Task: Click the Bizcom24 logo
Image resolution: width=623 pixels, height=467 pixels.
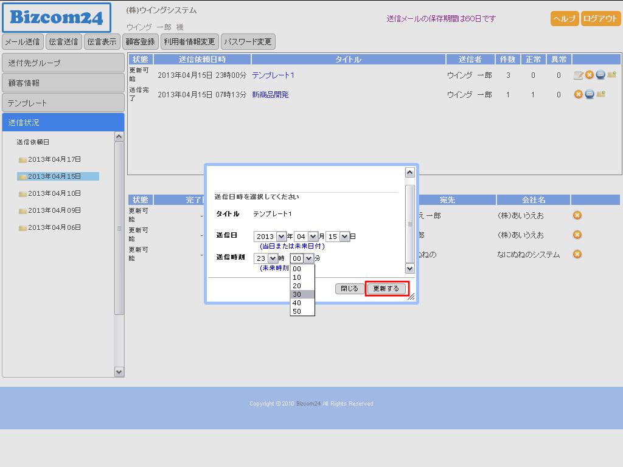Action: tap(57, 18)
